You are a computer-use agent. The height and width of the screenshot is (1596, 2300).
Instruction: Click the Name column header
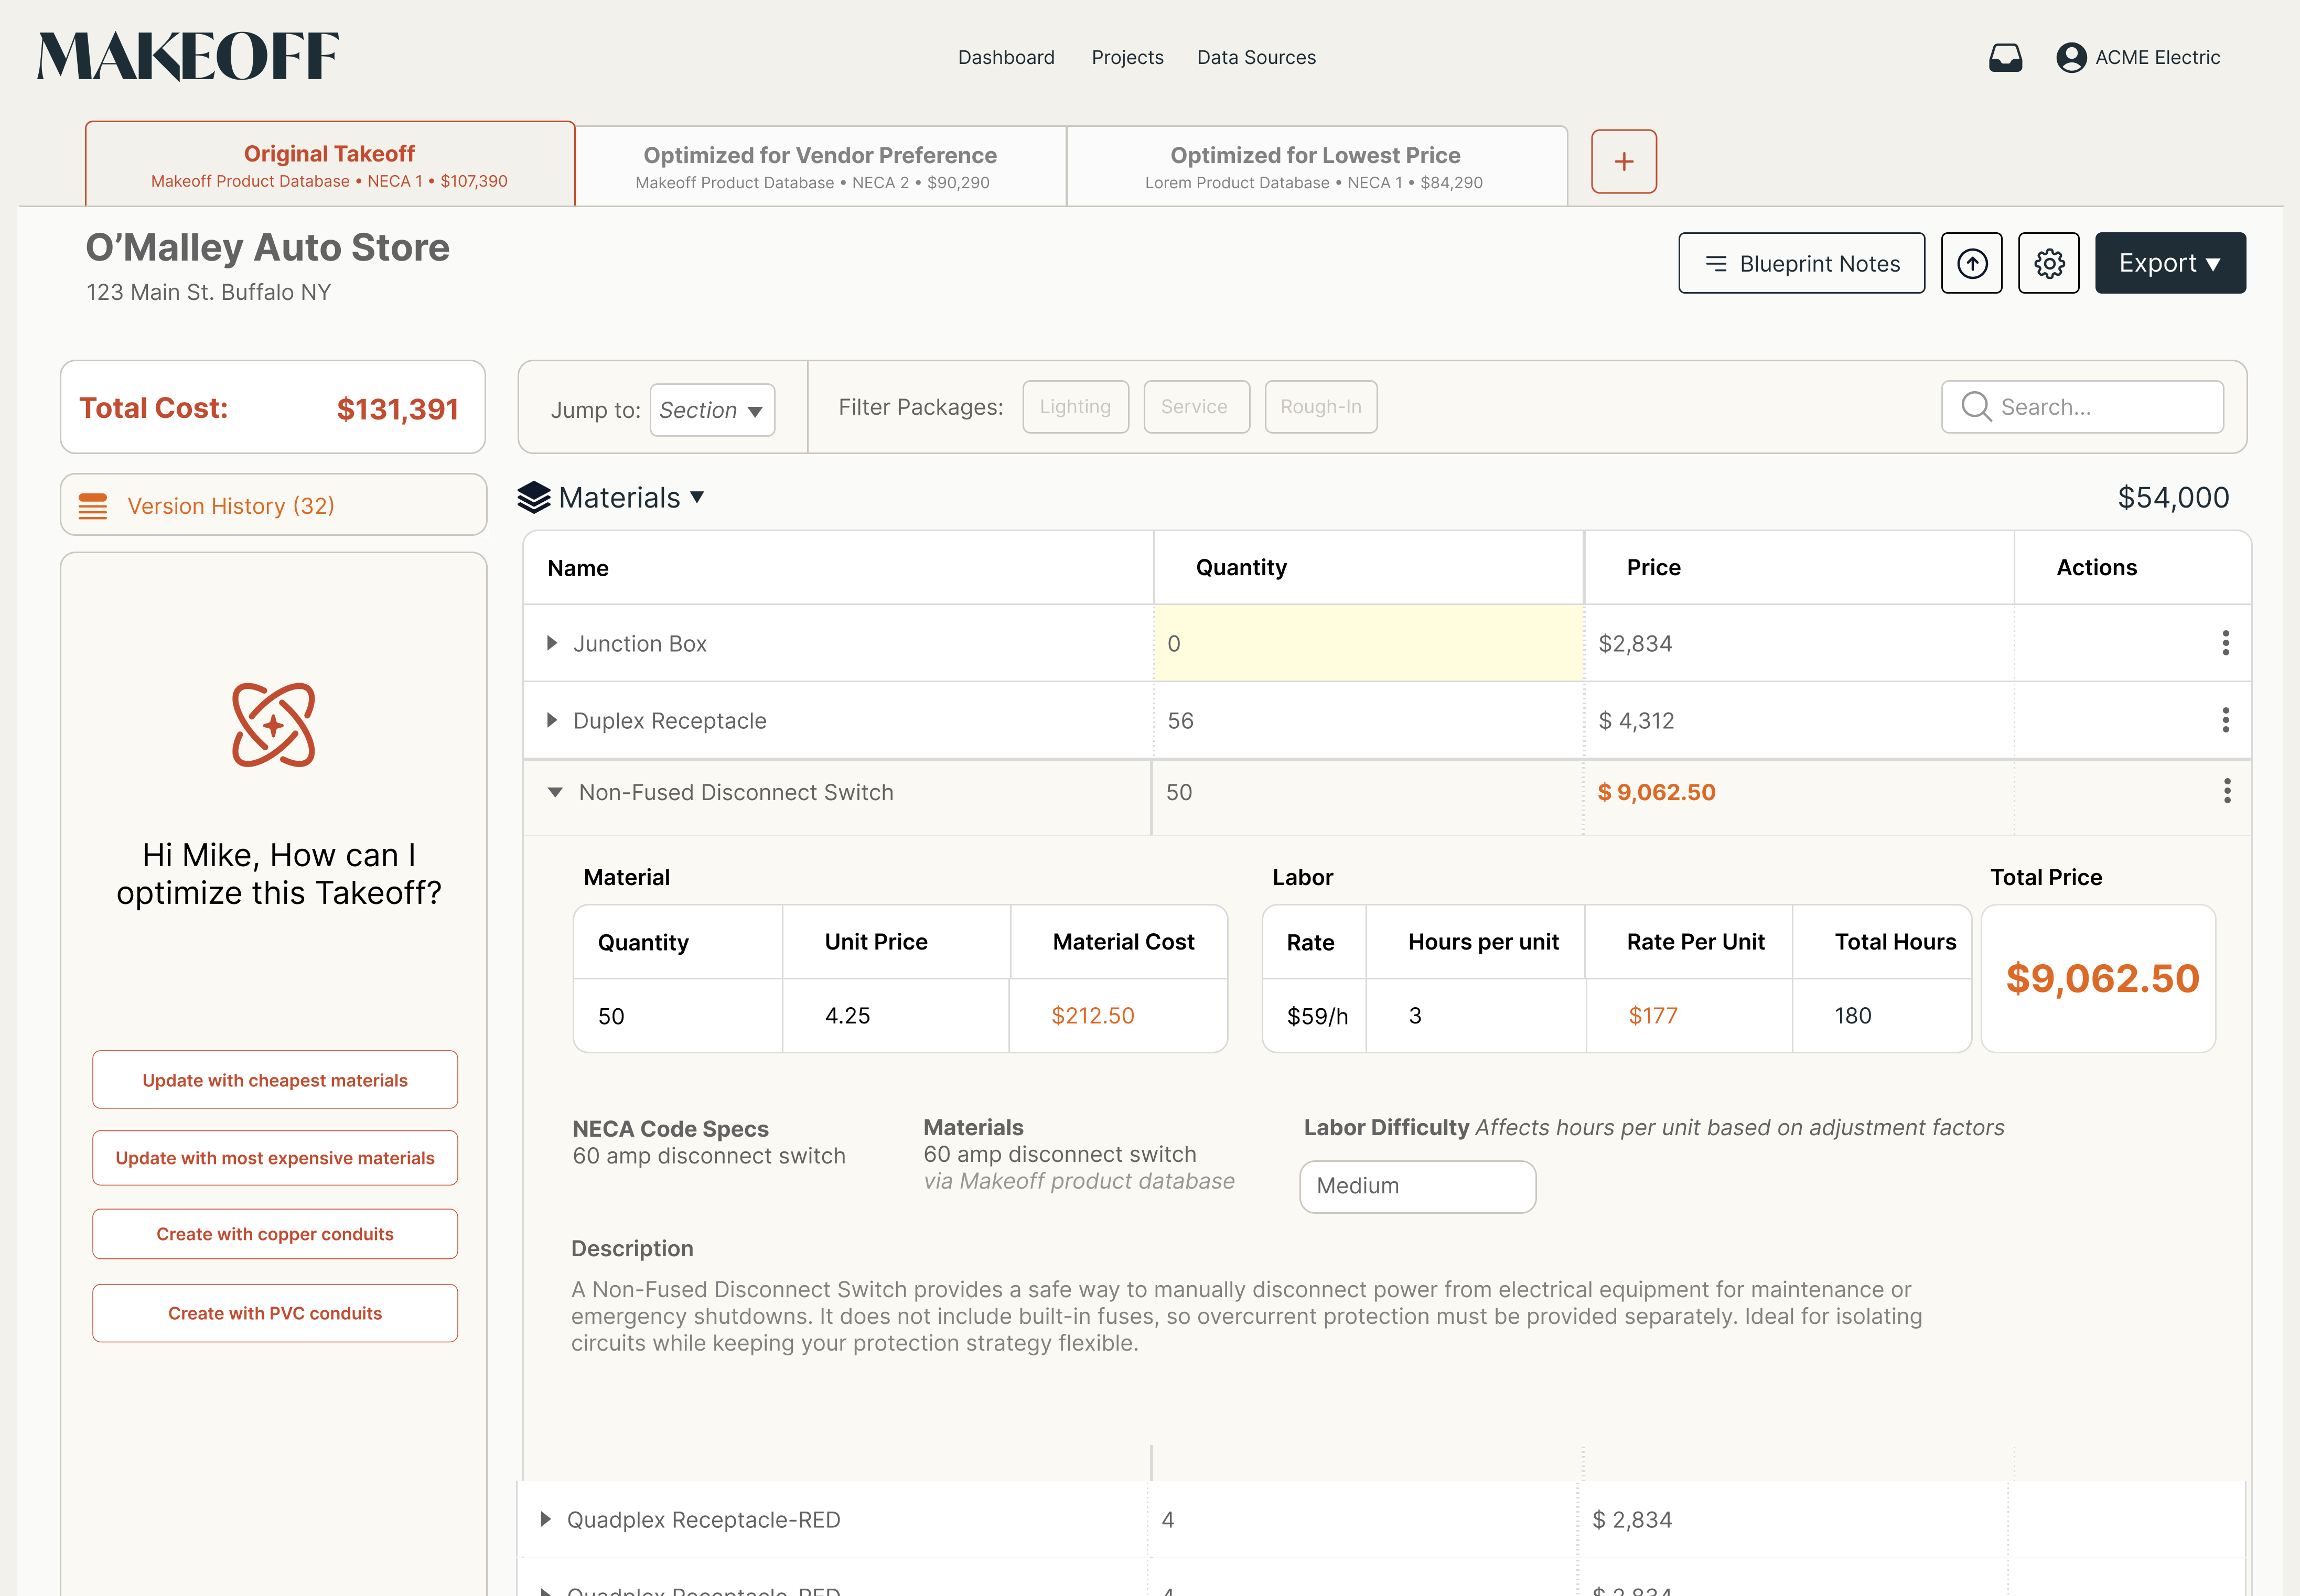point(578,568)
